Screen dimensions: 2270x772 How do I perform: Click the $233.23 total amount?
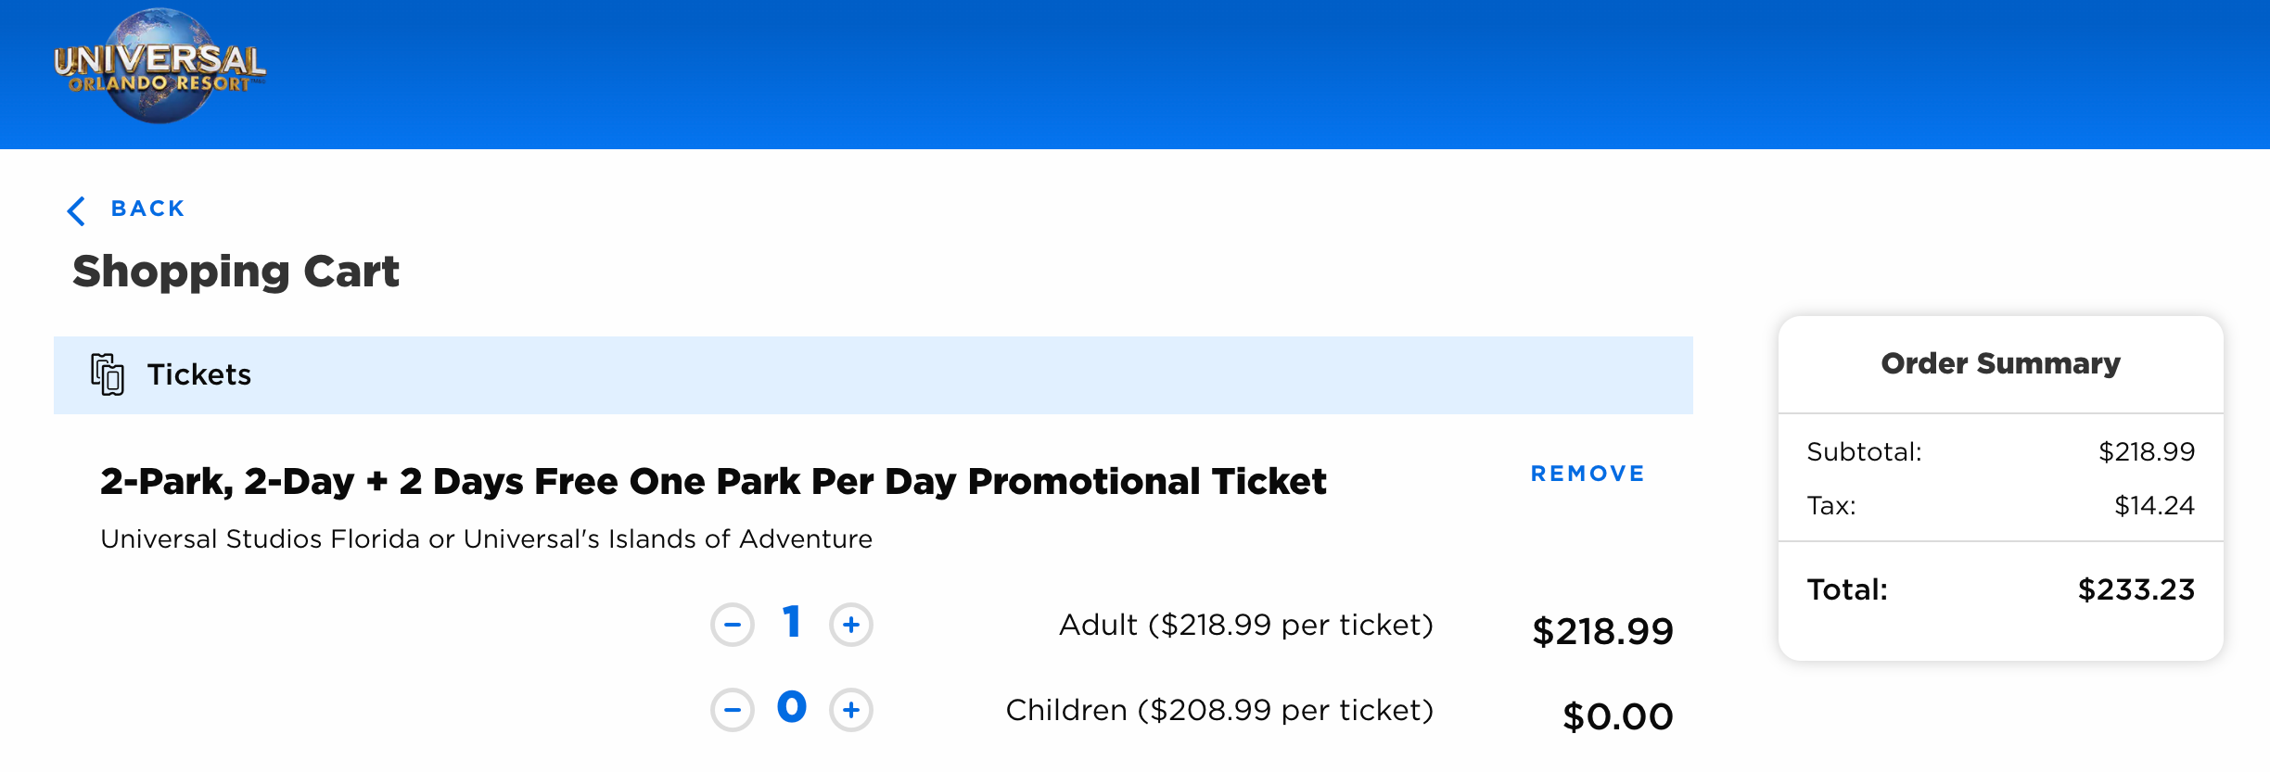pyautogui.click(x=2136, y=589)
